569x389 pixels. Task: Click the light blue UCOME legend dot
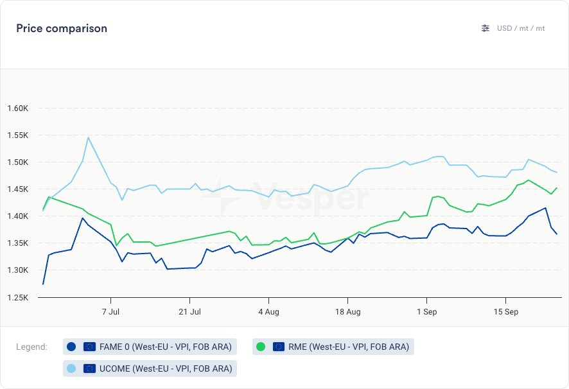(71, 368)
